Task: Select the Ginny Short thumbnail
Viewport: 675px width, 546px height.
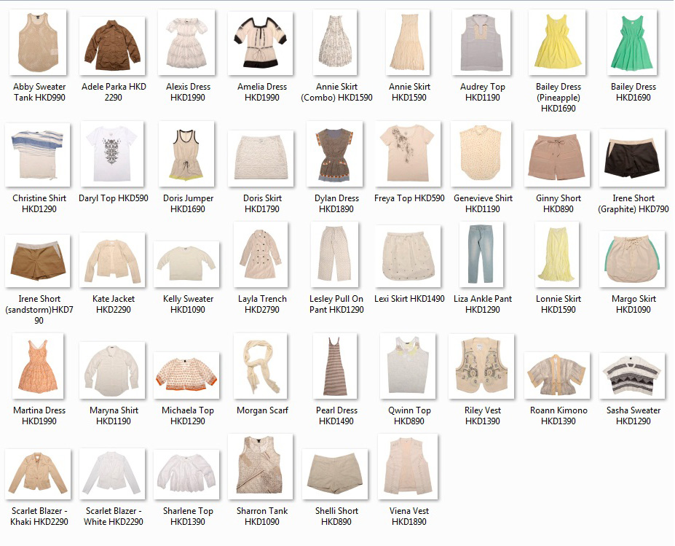Action: coord(558,159)
